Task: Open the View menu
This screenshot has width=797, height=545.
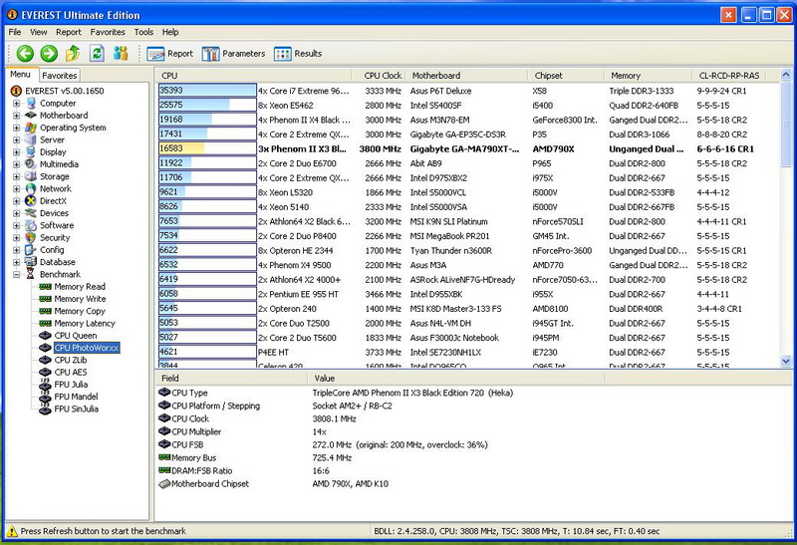Action: pyautogui.click(x=38, y=32)
